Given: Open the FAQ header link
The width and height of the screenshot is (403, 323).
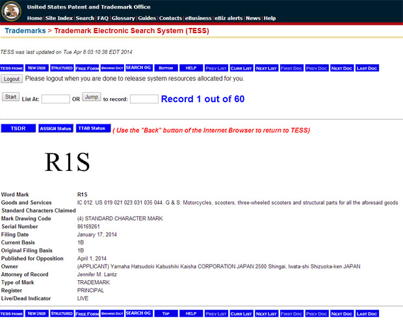Looking at the screenshot, I should 103,18.
